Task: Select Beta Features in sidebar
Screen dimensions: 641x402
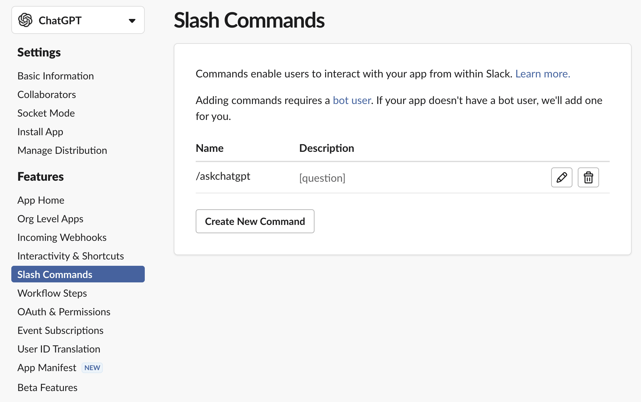Action: tap(47, 388)
